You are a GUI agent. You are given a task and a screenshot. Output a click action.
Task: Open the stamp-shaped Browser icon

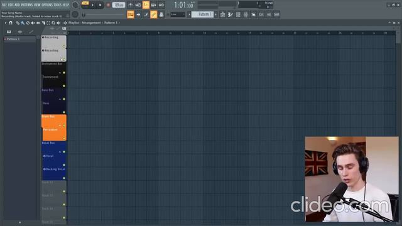point(161,14)
